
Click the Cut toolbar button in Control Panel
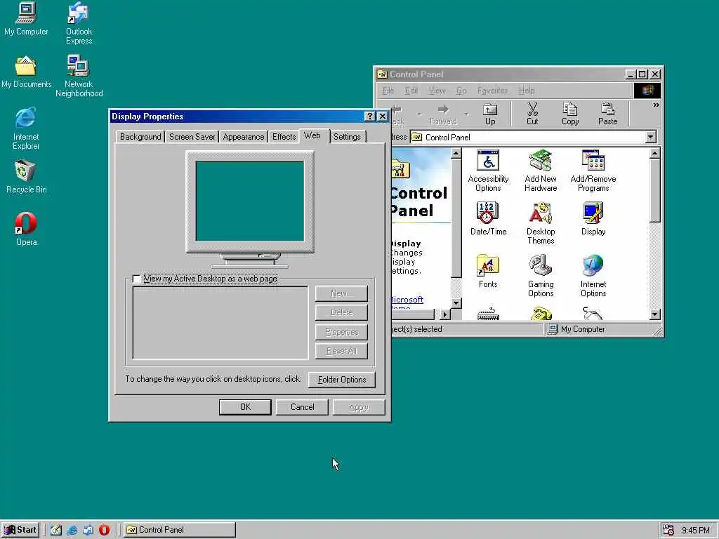532,114
